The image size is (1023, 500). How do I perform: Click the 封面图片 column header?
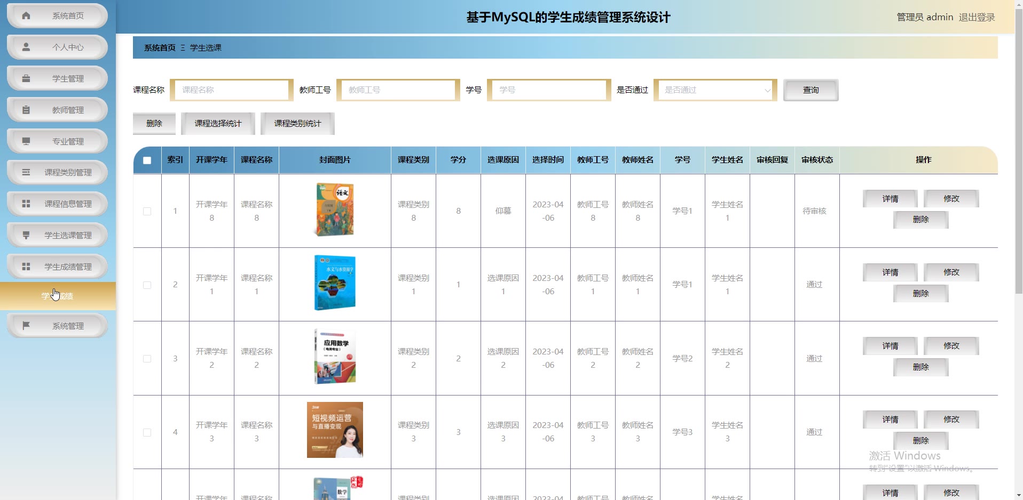pos(335,160)
